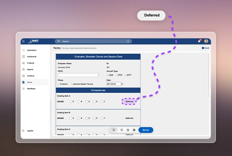Click the Reports pie chart icon
This screenshot has height=156, width=232.
pos(24,69)
